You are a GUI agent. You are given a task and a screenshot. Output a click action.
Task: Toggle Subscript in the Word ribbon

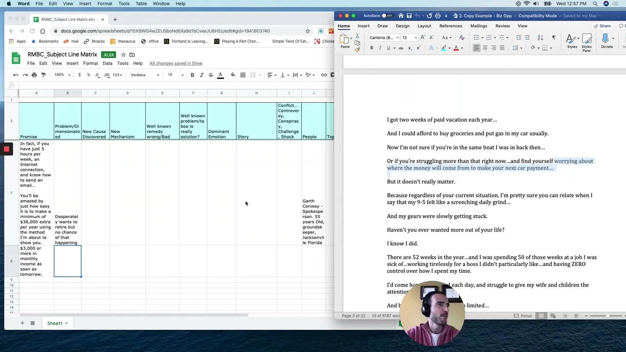click(x=410, y=48)
